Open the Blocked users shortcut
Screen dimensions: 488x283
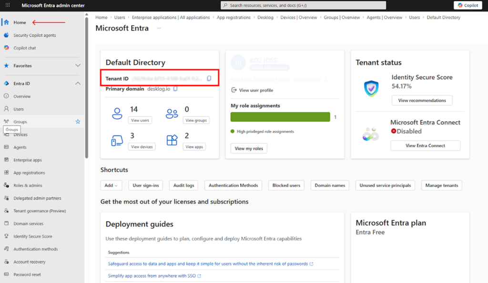(x=286, y=185)
